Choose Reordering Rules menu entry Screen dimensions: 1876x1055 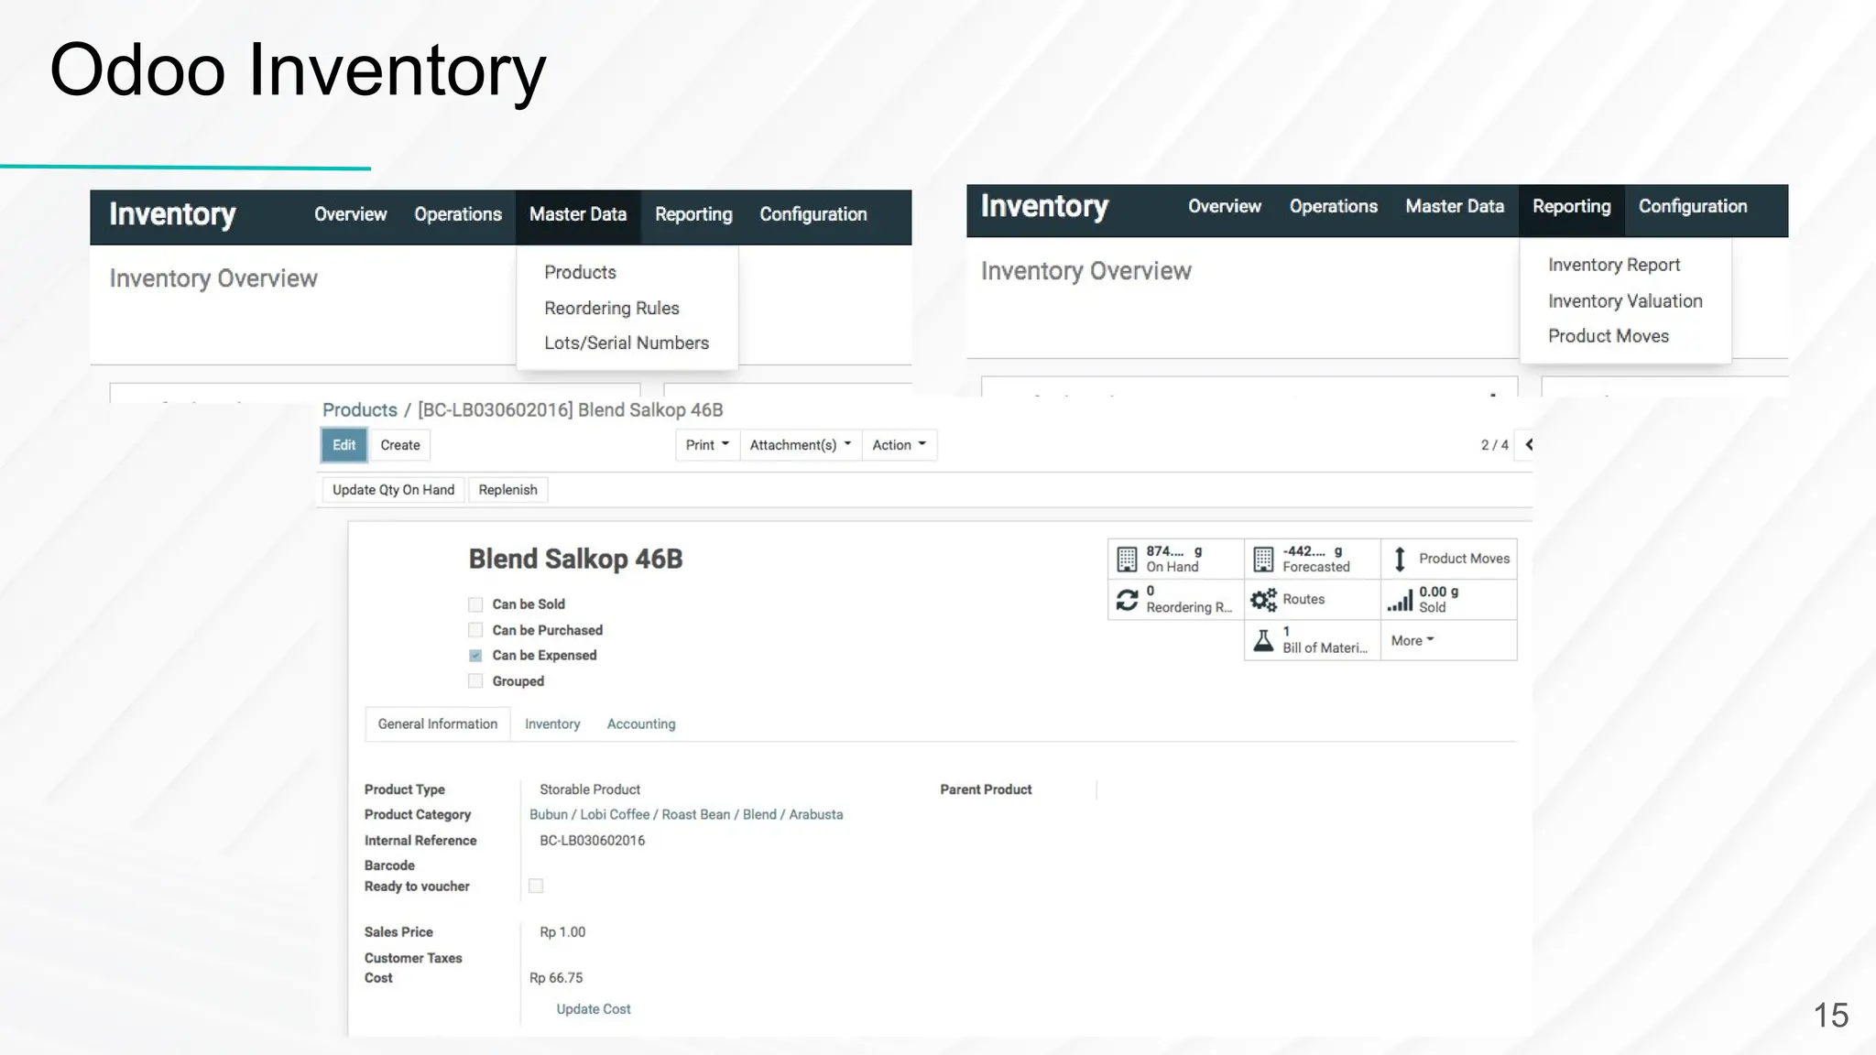[x=612, y=309]
